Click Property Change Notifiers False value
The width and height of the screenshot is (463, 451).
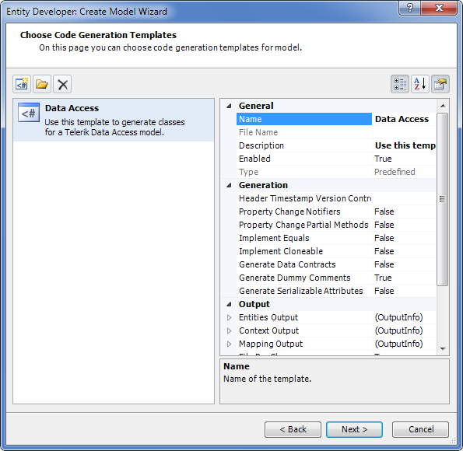coord(404,212)
